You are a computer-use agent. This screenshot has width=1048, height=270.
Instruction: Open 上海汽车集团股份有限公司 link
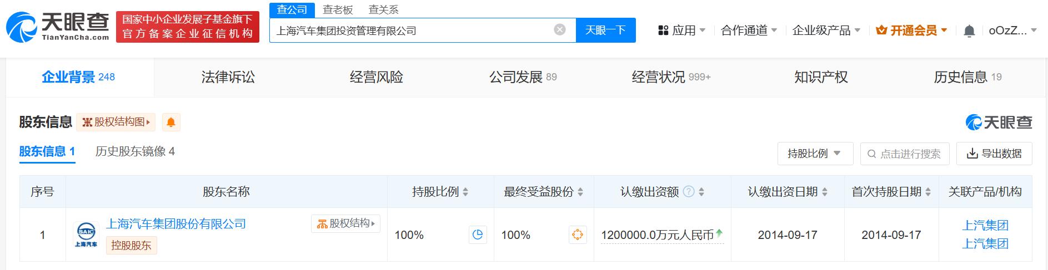click(x=176, y=224)
